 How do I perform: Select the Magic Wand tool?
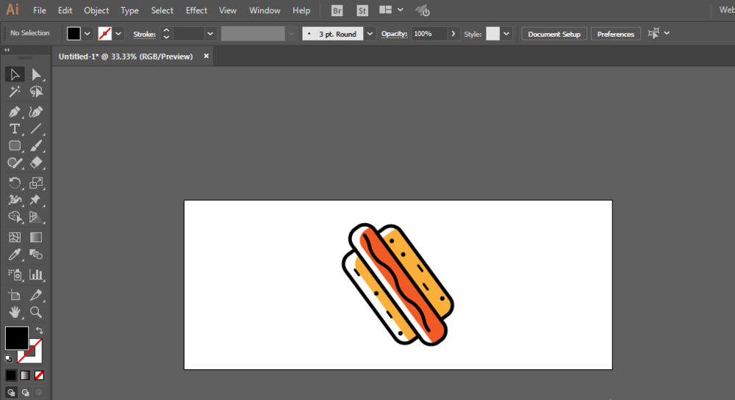pyautogui.click(x=14, y=92)
